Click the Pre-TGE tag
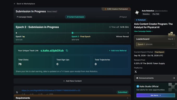This screenshot has width=177, height=100. [156, 14]
